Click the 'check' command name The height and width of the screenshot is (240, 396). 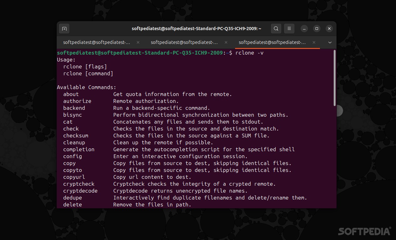pos(71,129)
